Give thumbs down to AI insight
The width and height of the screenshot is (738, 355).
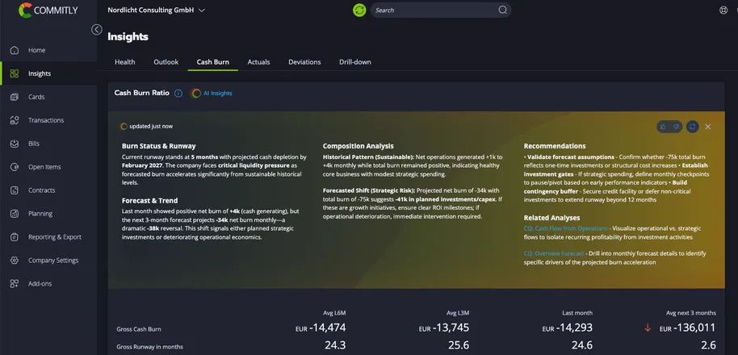tap(677, 127)
